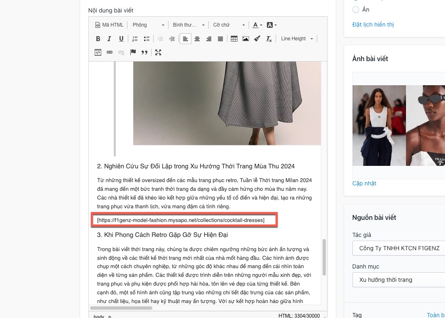Click the horizontal scrollbar in the editor
Image resolution: width=445 pixels, height=318 pixels.
121,308
